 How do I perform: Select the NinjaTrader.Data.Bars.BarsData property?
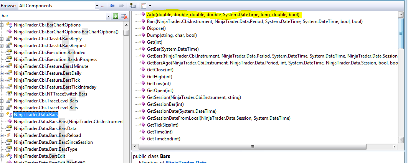point(45,128)
